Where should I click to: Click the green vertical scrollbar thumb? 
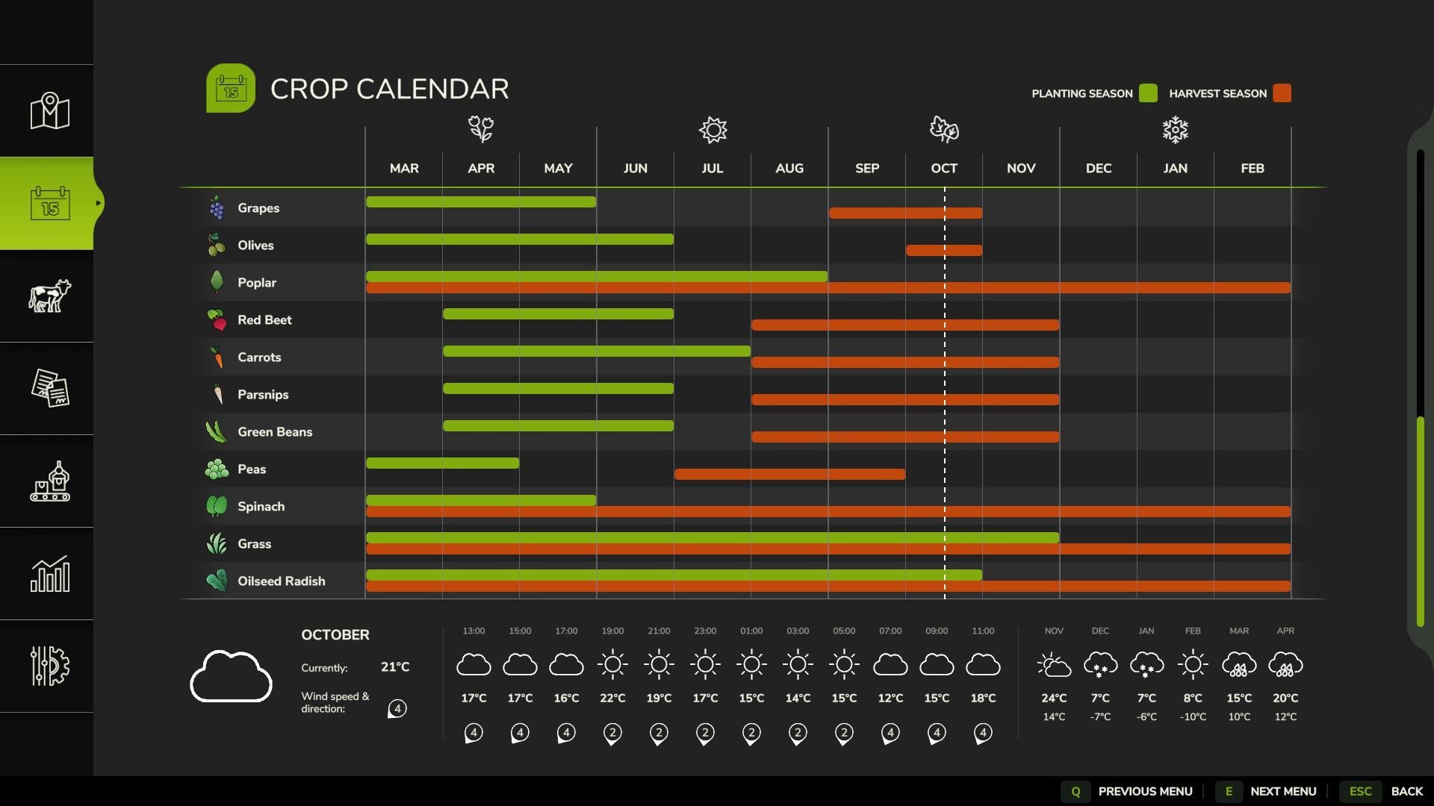(1420, 521)
